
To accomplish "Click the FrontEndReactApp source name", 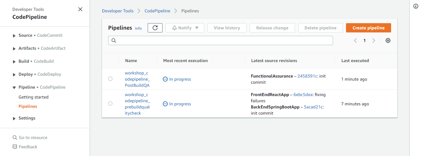I will coord(270,95).
